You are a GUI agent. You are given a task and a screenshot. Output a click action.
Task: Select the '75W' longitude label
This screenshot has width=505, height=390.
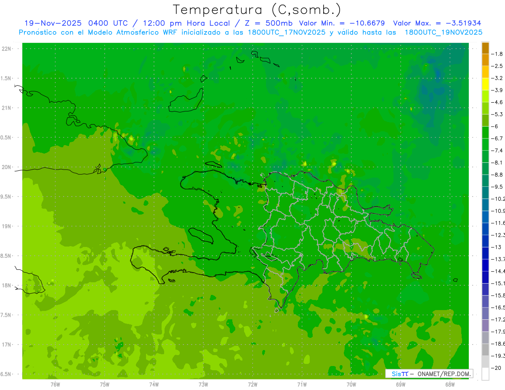pos(105,384)
